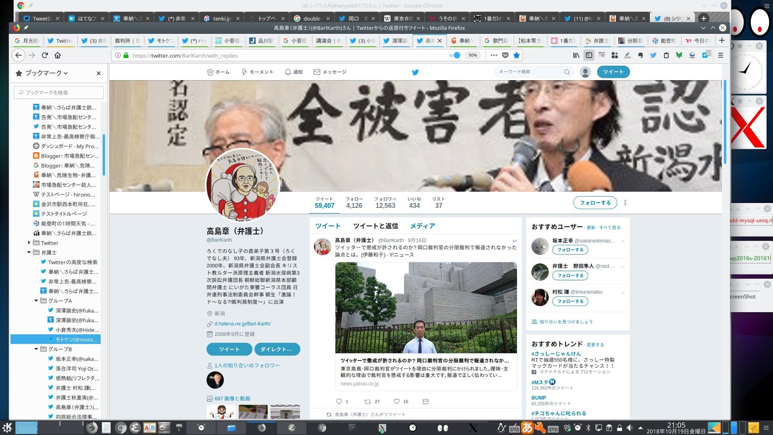Screen dimensions: 773x435
Task: Switch to the ツイートと返信 tab
Action: tap(375, 226)
